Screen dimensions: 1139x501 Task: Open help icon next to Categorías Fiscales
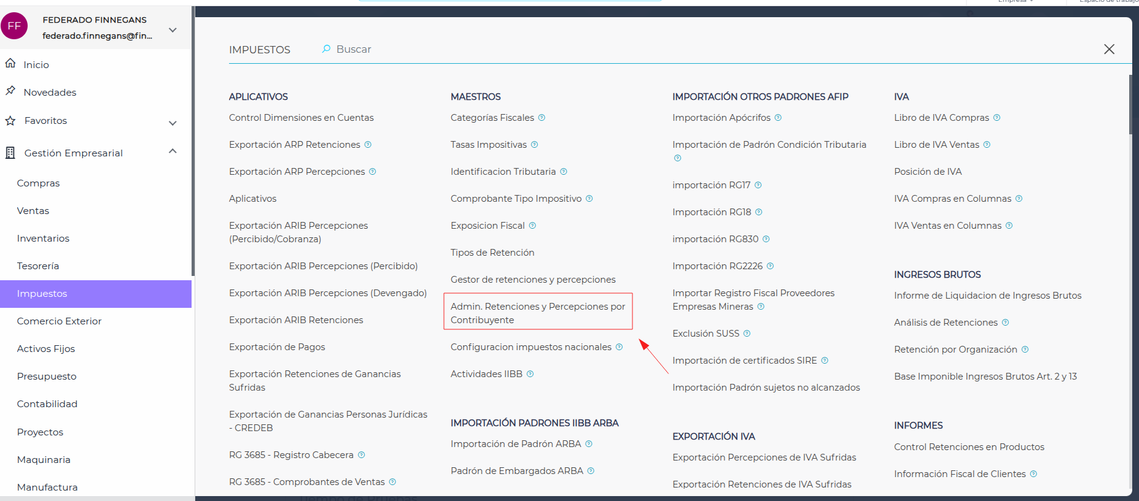point(542,118)
